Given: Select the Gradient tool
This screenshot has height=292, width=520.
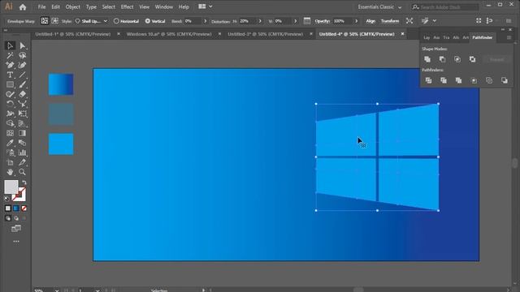Looking at the screenshot, I should (22, 133).
